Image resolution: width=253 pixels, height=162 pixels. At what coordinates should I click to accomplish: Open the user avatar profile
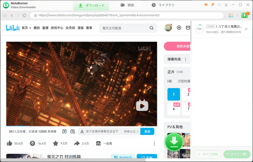pyautogui.click(x=168, y=28)
